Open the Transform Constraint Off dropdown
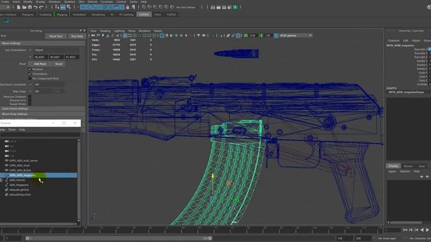The width and height of the screenshot is (431, 242). [x=49, y=85]
